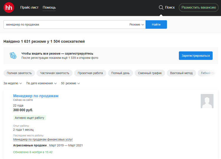The image size is (221, 159).
Task: Enable the Проектная работа filter
Action: click(x=90, y=73)
